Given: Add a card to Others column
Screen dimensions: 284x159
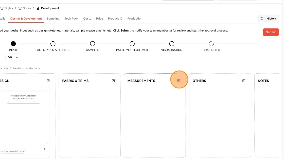Looking at the screenshot, I should (x=244, y=81).
